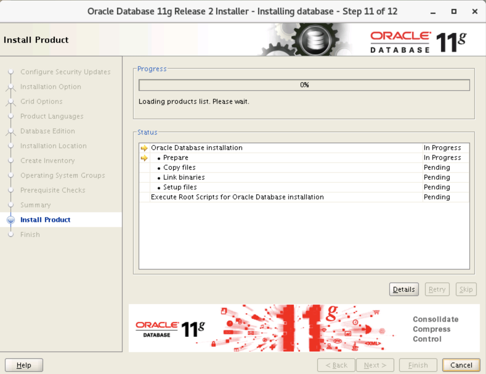Click the Create Inventory step bullet icon
486x374 pixels.
[x=11, y=161]
